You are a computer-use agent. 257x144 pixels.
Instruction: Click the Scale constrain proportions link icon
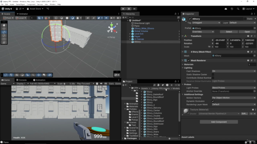pyautogui.click(x=209, y=47)
